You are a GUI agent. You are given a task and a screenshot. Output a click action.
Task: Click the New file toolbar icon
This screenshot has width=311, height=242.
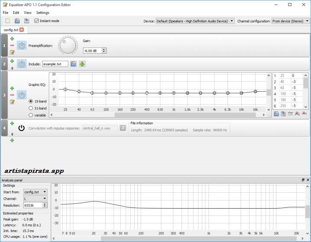pos(8,21)
